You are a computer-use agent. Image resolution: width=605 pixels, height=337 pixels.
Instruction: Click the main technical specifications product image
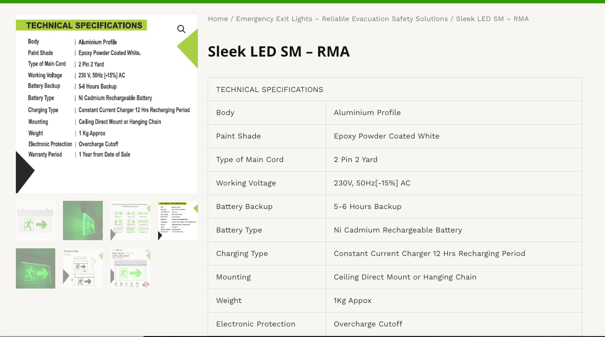click(107, 103)
